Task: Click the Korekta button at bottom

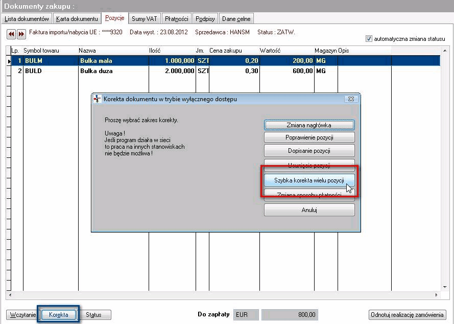Action: click(59, 315)
